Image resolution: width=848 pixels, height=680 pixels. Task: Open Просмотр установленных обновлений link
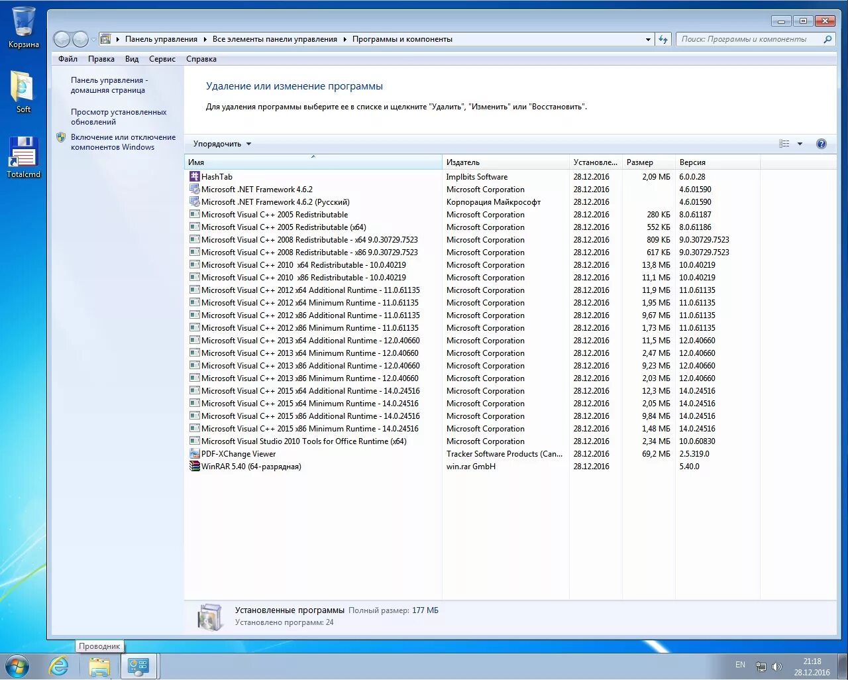click(119, 117)
